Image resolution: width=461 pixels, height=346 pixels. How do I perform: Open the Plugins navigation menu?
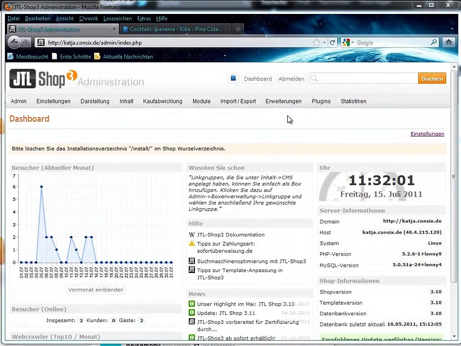321,101
